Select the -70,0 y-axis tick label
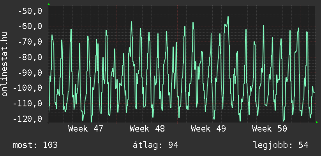 (30, 42)
